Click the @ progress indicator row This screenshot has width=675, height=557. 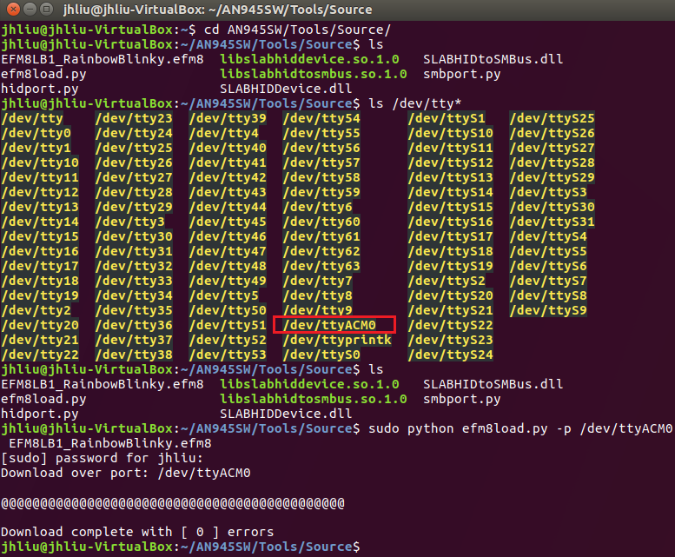pos(173,503)
